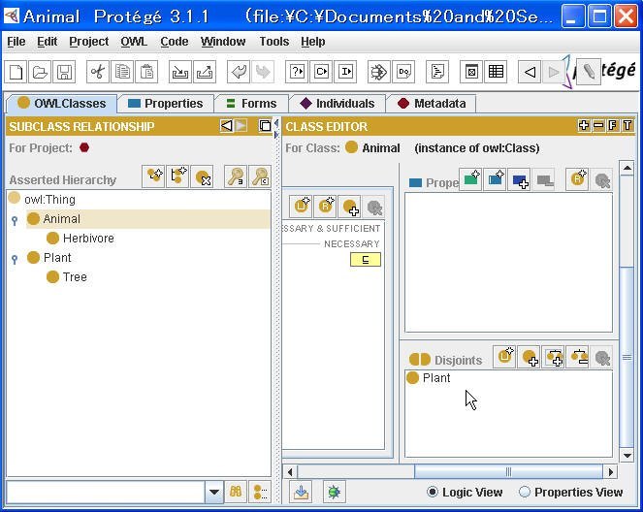Open the search field dropdown arrow
Viewport: 643px width, 512px height.
214,492
